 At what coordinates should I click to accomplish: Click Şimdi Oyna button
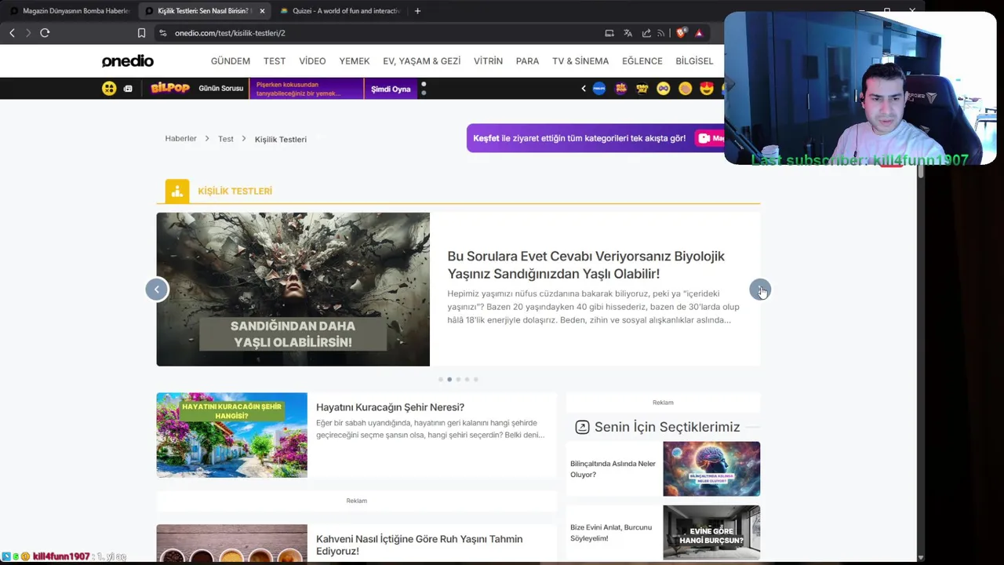point(391,89)
